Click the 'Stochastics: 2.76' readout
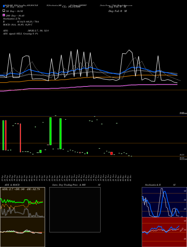 click(12, 19)
